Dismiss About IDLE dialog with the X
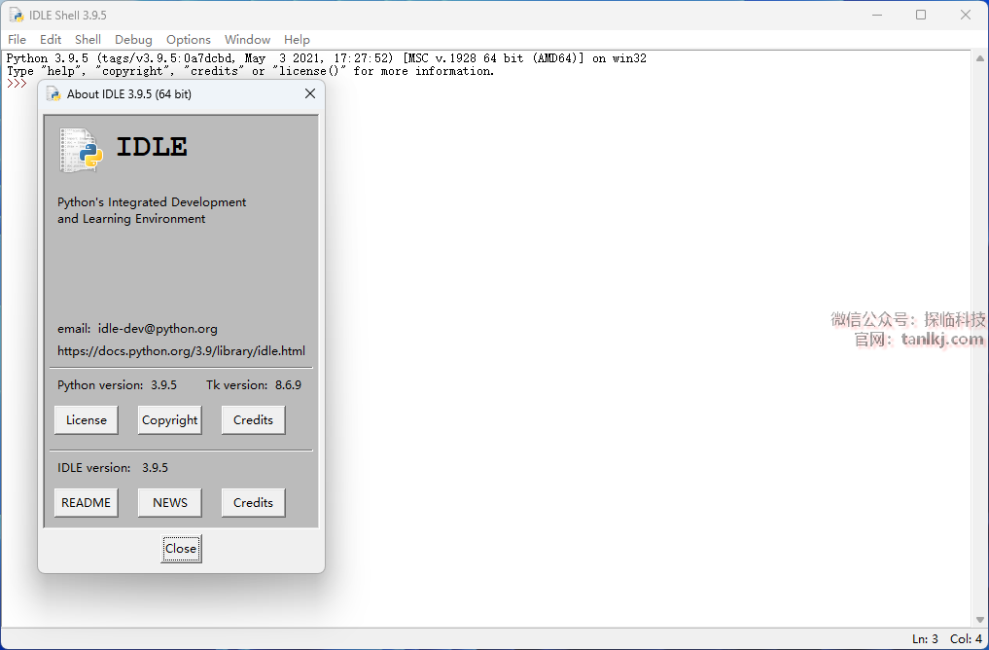The image size is (989, 650). [309, 94]
